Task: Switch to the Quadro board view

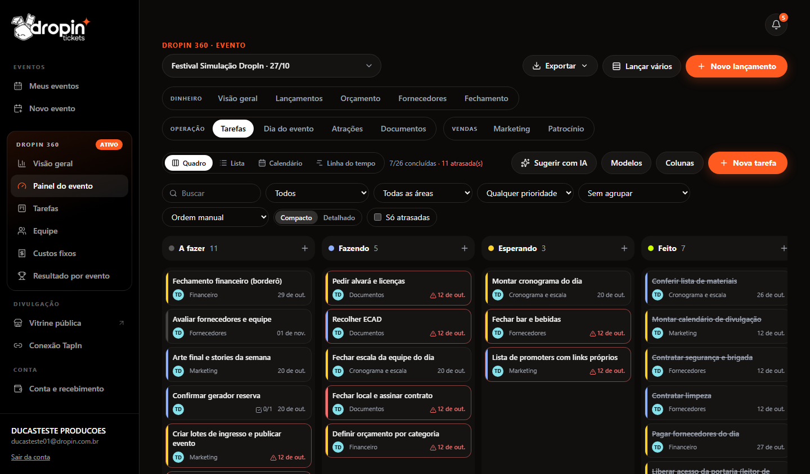Action: (x=189, y=163)
